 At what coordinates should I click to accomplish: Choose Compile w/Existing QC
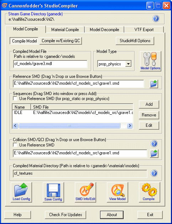click(x=61, y=41)
